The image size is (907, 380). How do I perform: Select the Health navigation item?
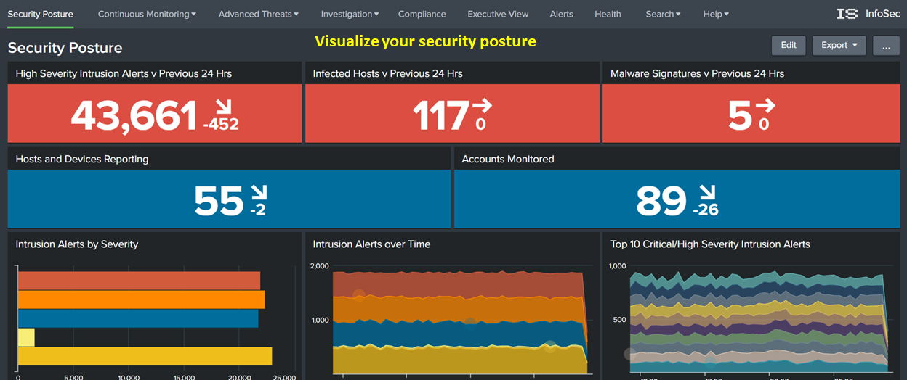click(x=608, y=14)
